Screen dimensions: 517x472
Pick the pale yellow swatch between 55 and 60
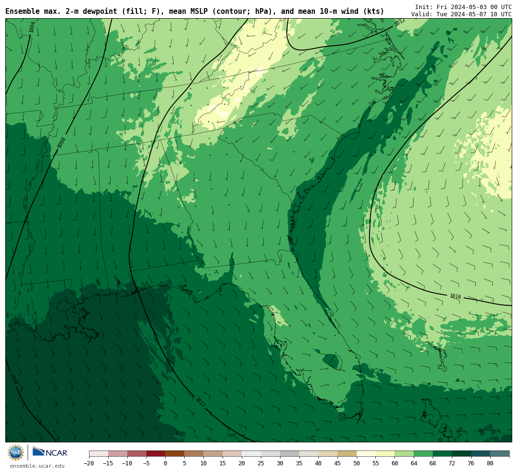pyautogui.click(x=385, y=454)
